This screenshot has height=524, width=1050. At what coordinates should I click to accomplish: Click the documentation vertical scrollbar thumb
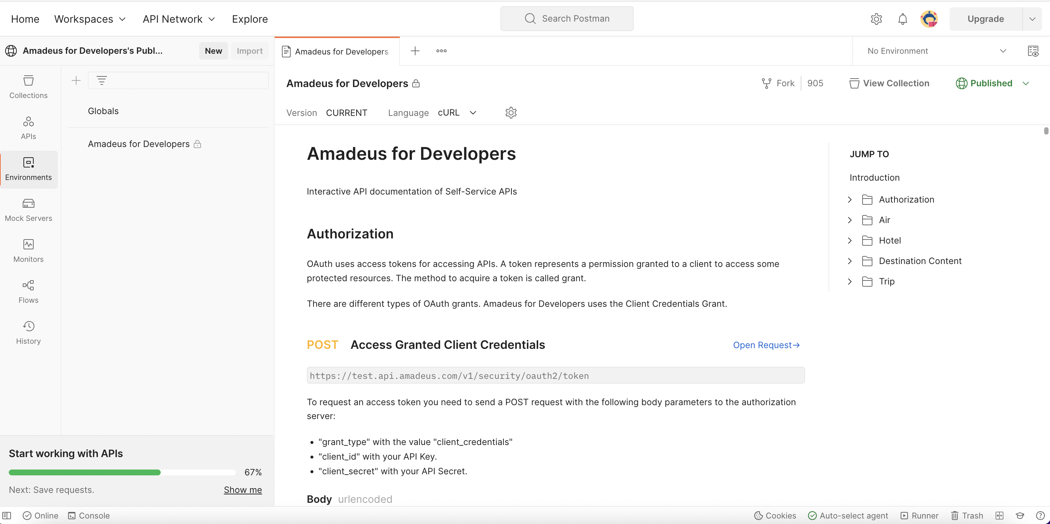(x=1046, y=131)
